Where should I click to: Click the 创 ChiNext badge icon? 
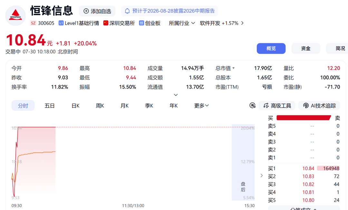(141, 23)
